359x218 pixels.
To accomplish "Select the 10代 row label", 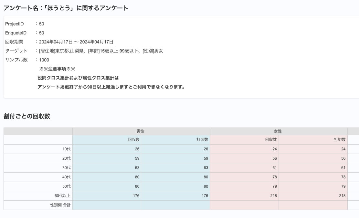I will (67, 149).
